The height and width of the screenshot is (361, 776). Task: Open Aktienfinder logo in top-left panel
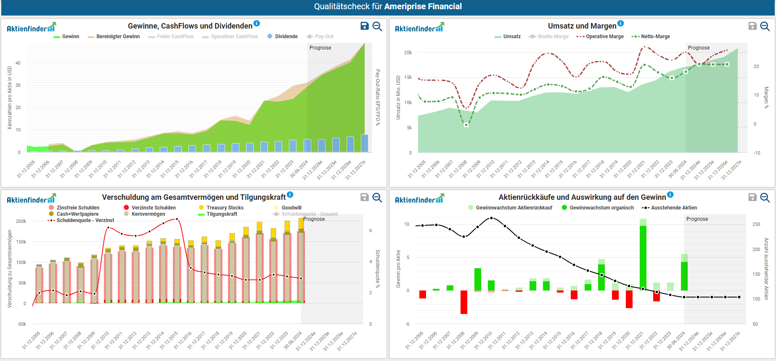click(31, 28)
